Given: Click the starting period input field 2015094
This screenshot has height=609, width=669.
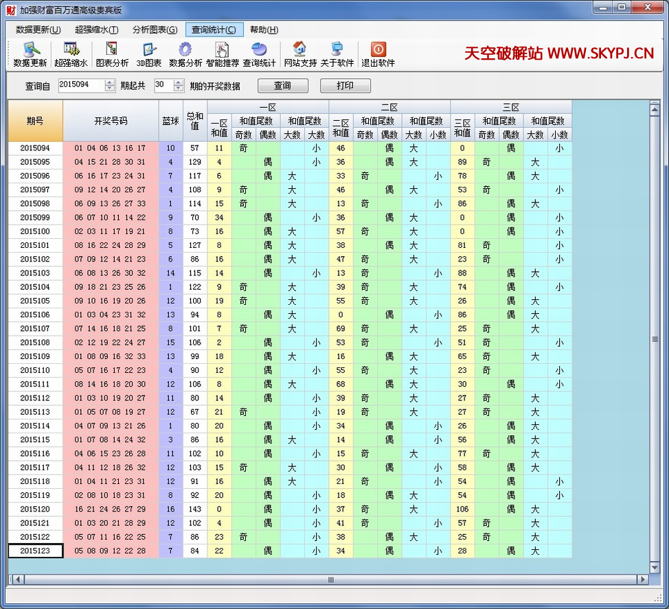Looking at the screenshot, I should pyautogui.click(x=80, y=85).
